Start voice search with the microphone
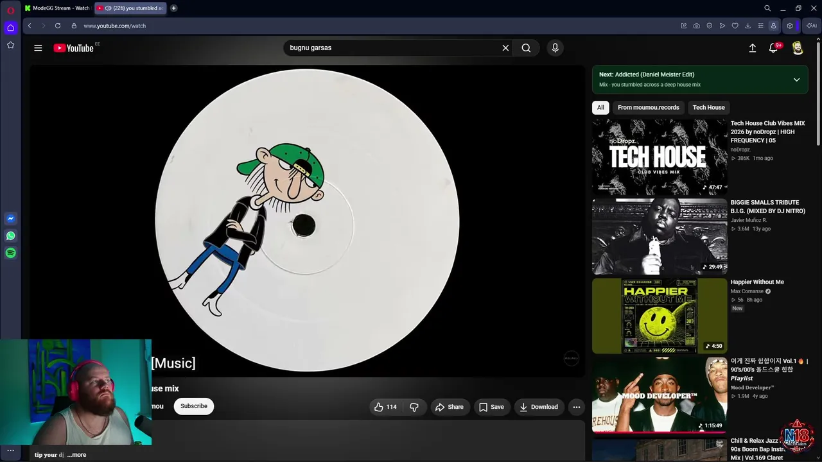Image resolution: width=822 pixels, height=462 pixels. (x=555, y=47)
